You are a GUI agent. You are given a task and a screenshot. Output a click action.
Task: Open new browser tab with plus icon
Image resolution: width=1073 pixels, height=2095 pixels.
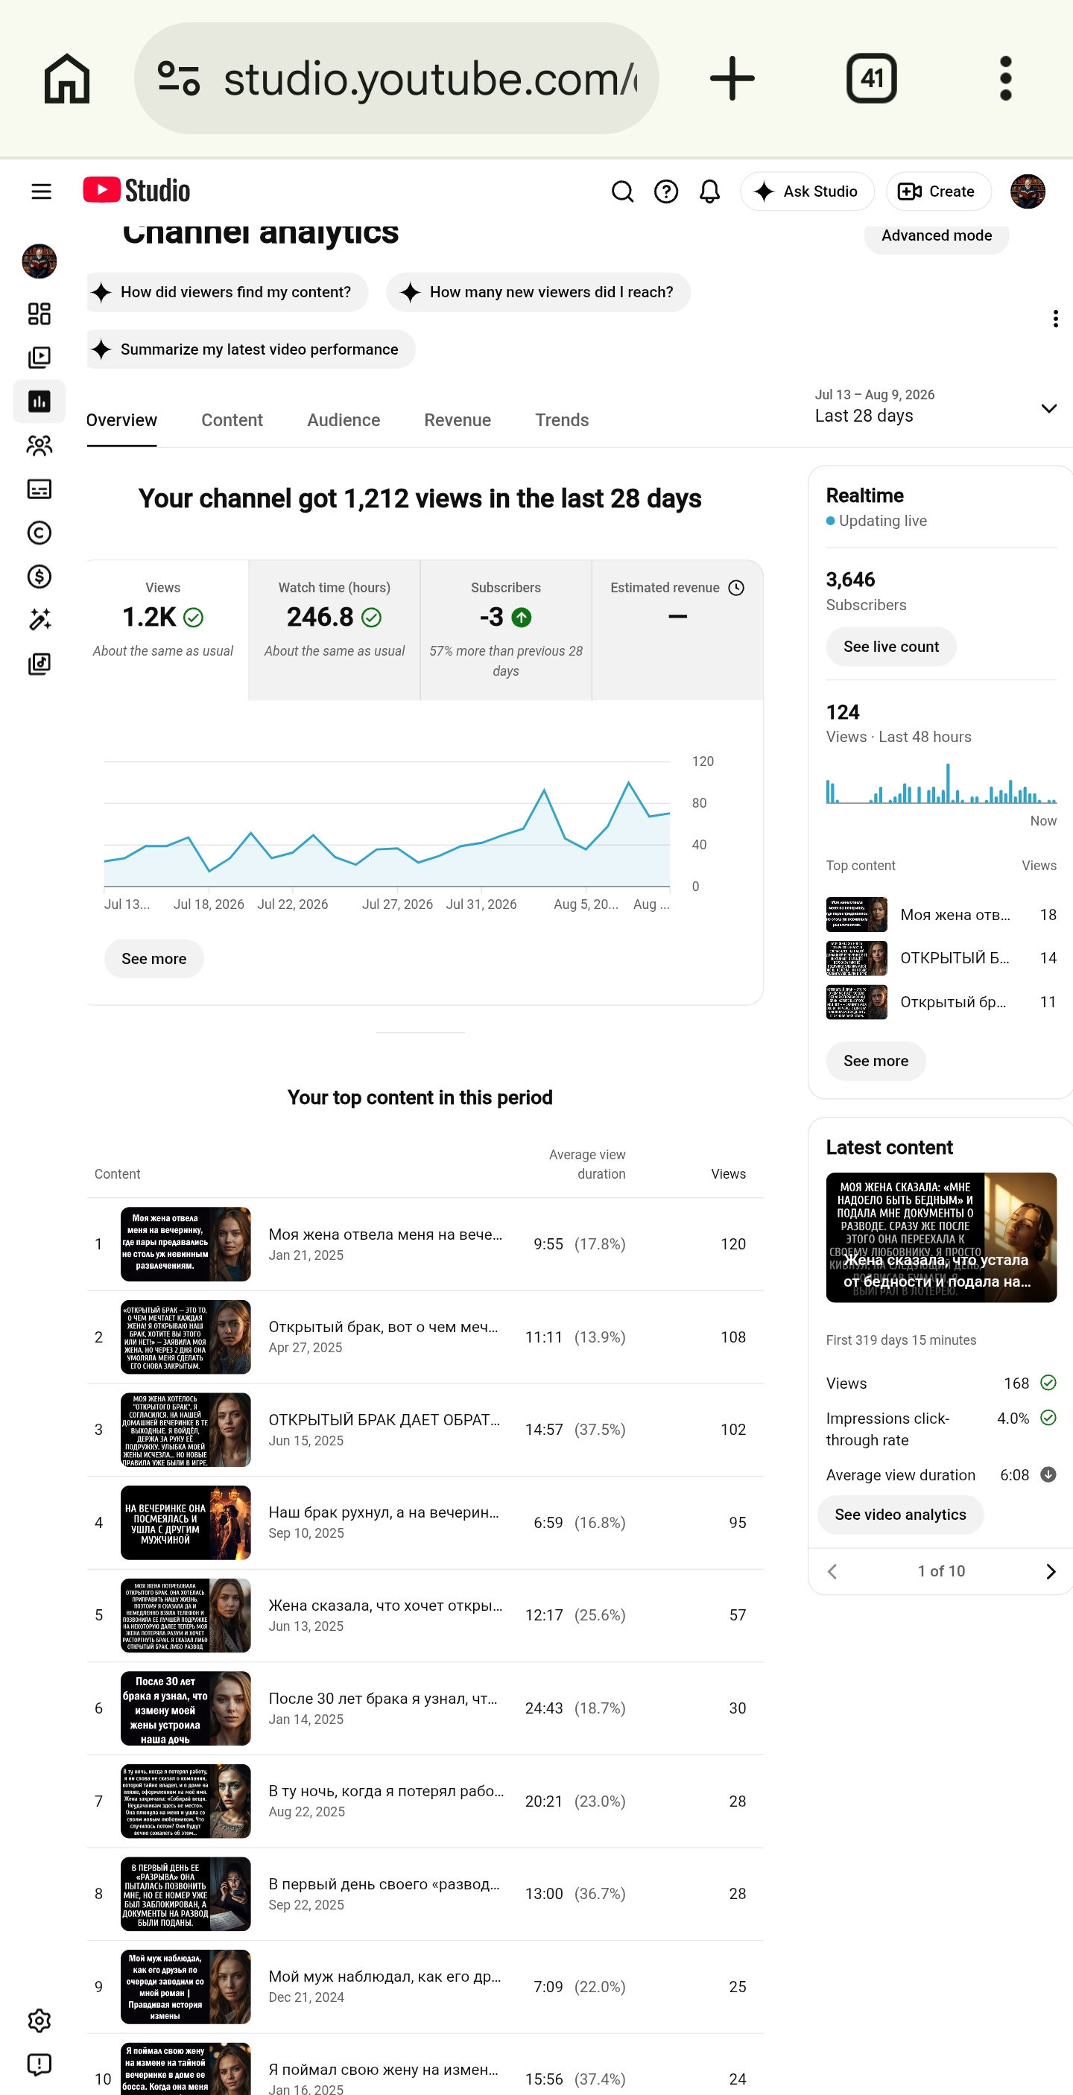[x=732, y=79]
